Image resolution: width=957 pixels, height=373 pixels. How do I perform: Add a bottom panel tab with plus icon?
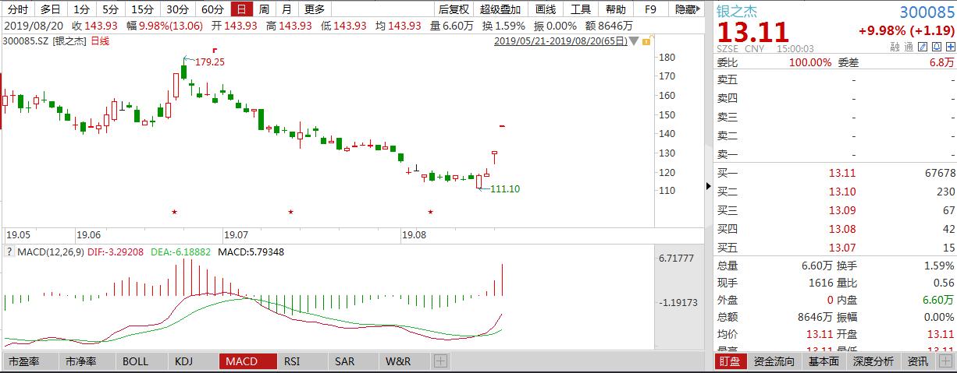[945, 361]
